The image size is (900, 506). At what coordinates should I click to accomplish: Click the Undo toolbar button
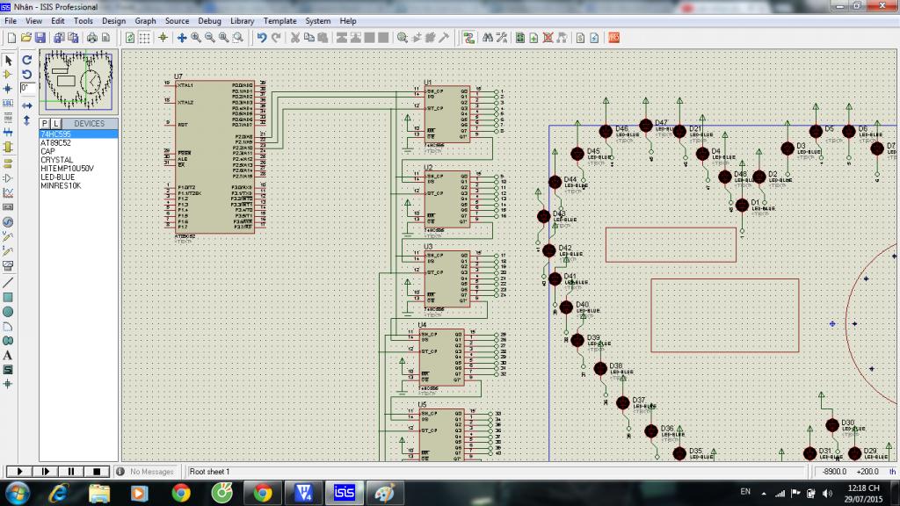[261, 38]
